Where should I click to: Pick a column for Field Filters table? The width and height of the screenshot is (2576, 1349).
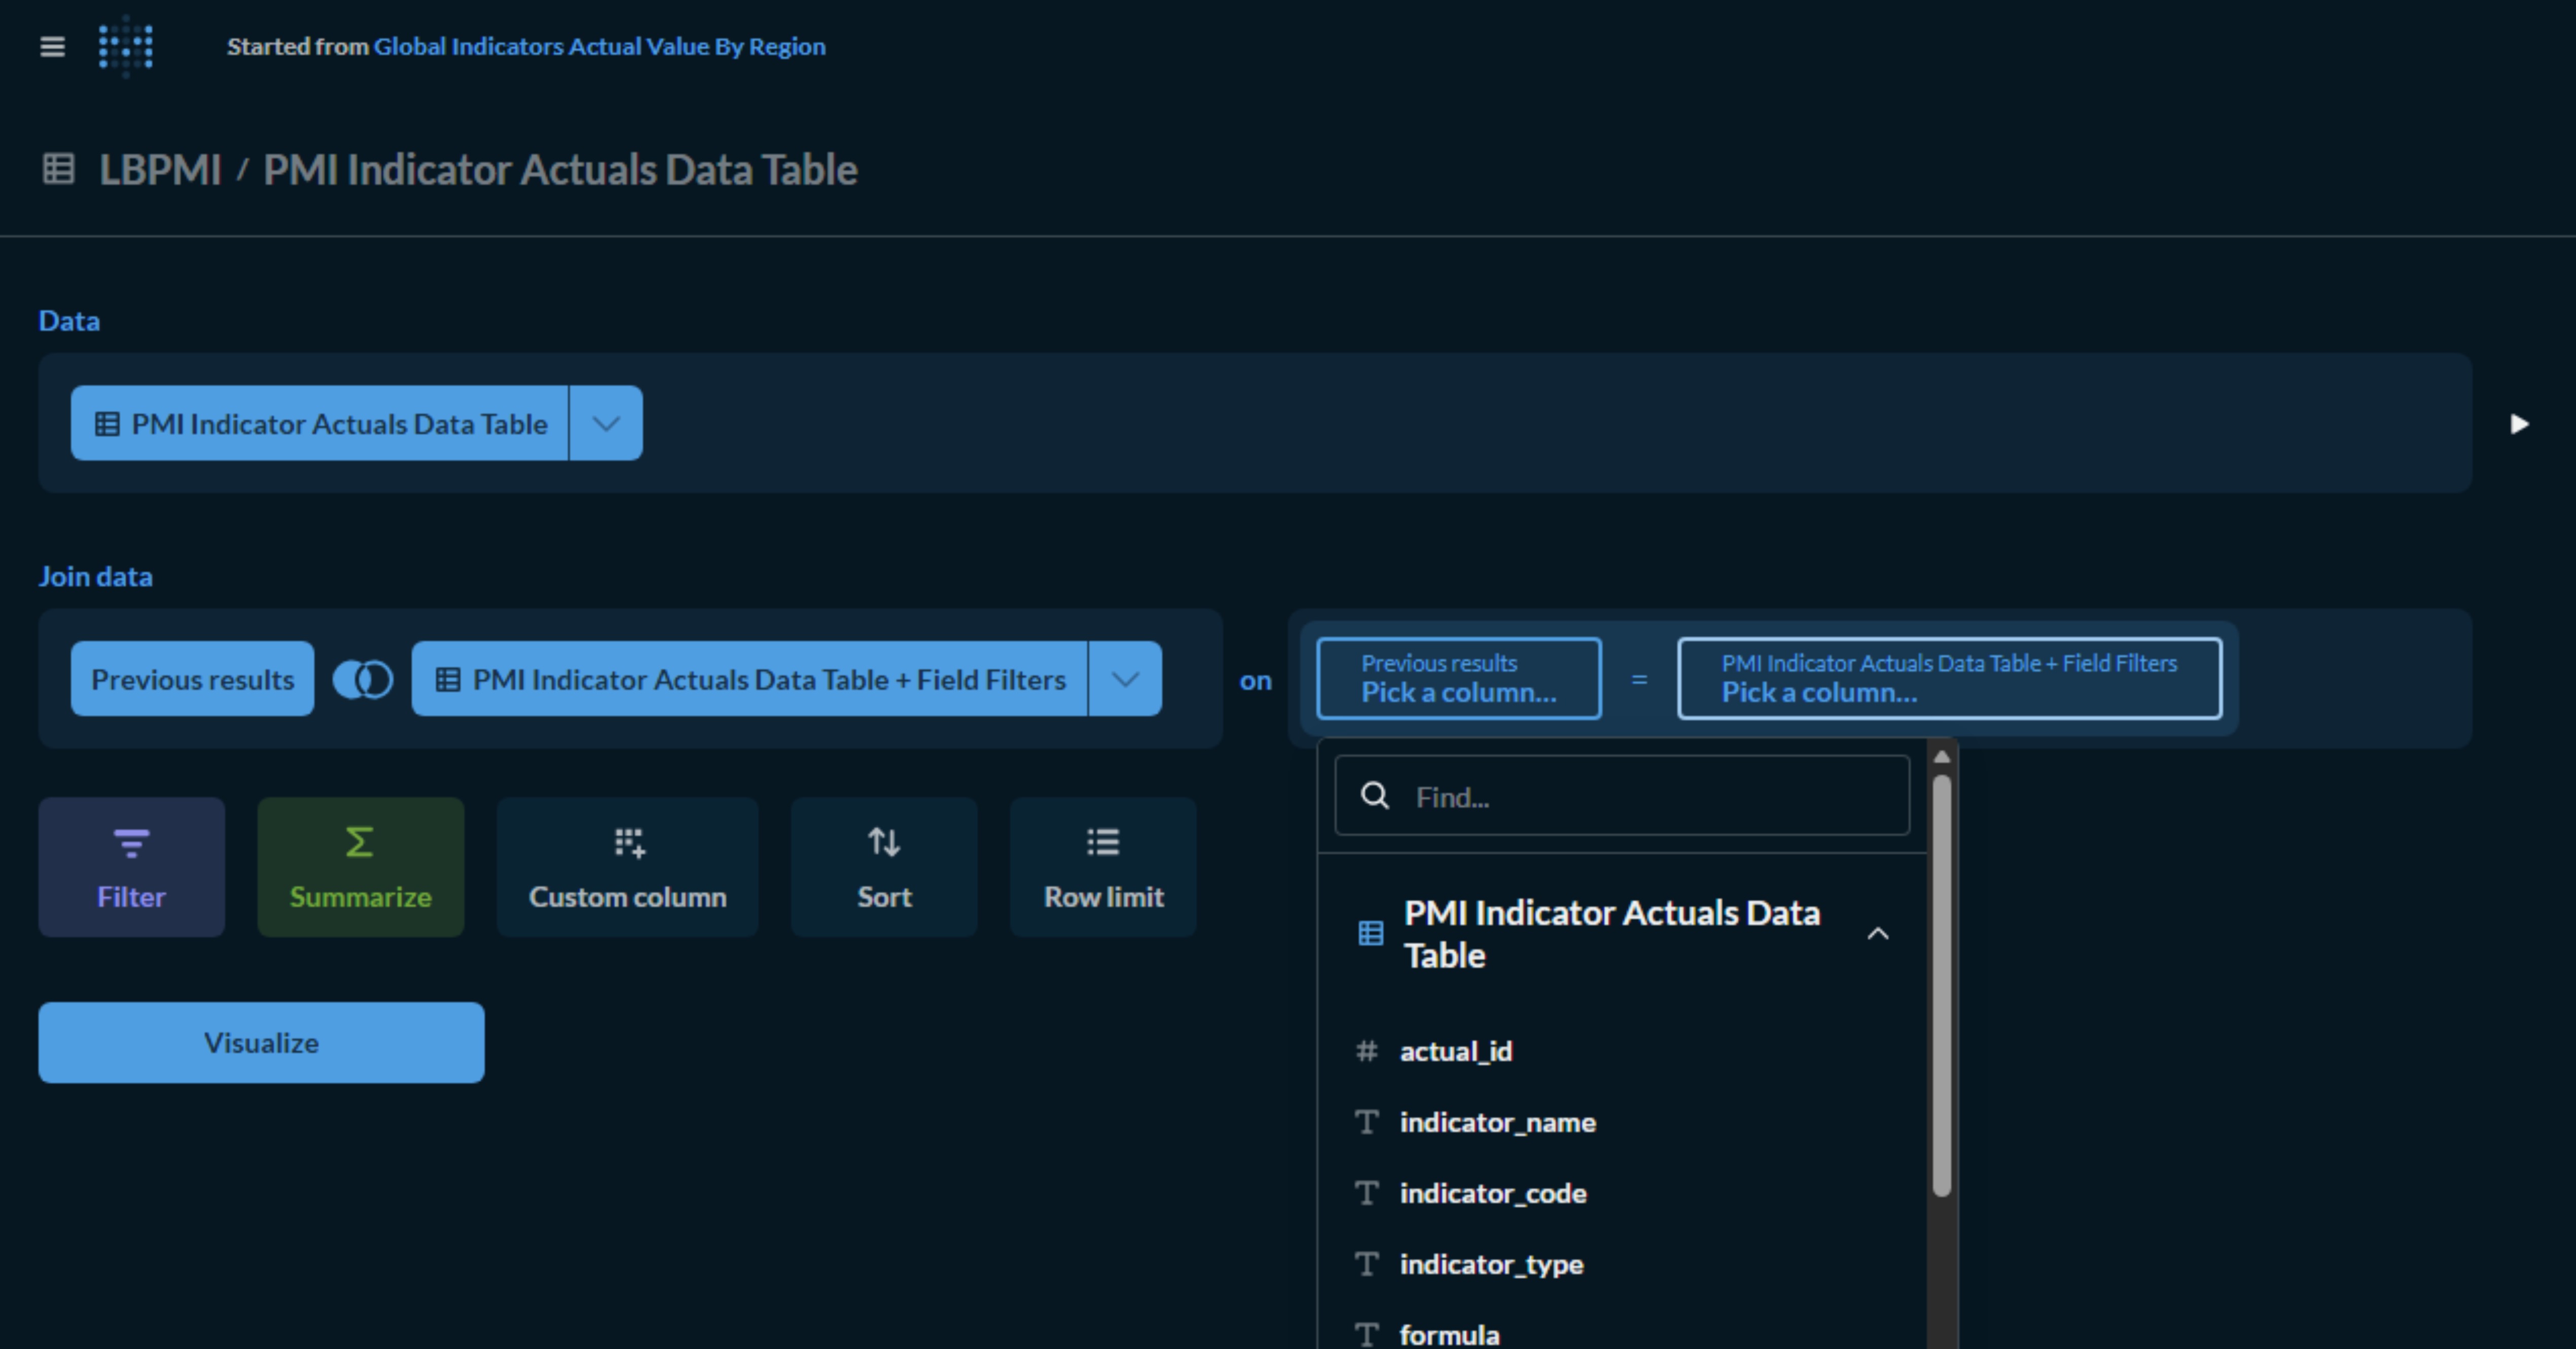pyautogui.click(x=1949, y=678)
